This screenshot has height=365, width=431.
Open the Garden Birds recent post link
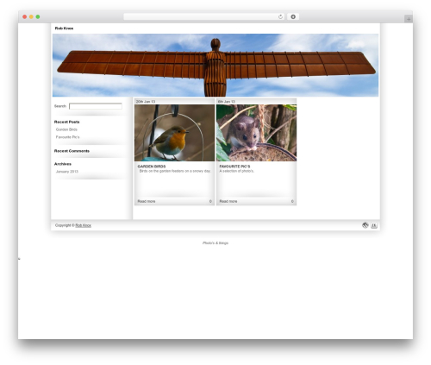(66, 129)
